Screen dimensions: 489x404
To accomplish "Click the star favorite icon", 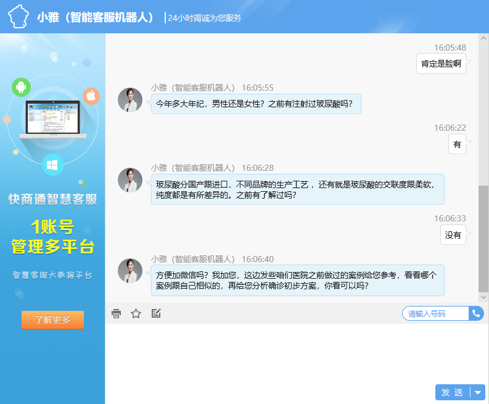I will (136, 313).
